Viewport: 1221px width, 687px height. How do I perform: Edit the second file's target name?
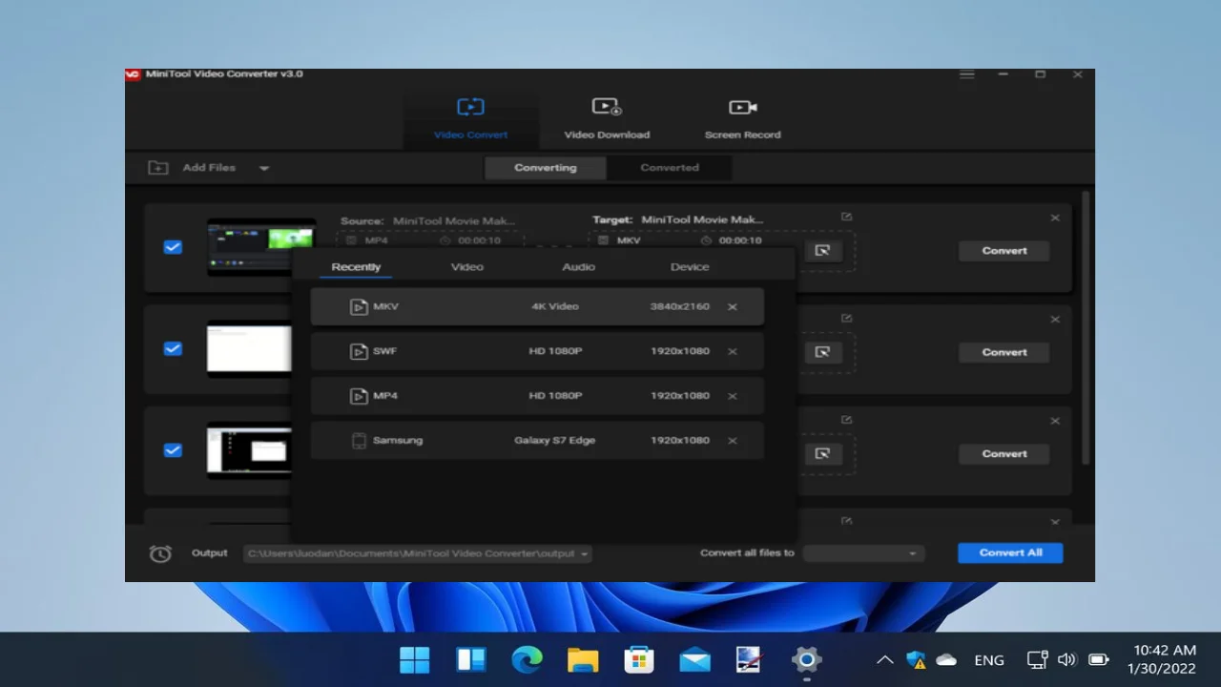click(846, 318)
